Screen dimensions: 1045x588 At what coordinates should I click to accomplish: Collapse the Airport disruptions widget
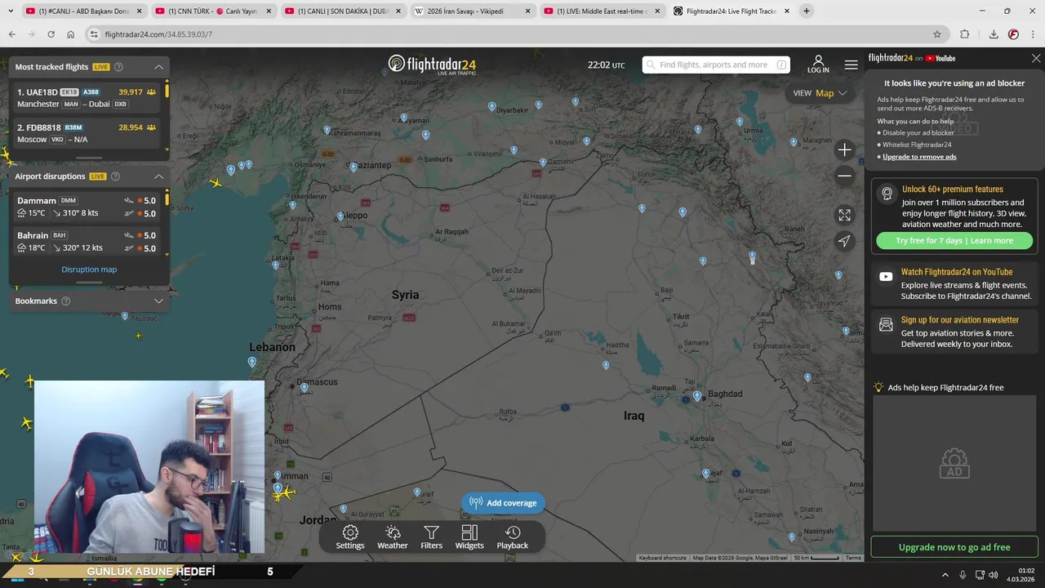pyautogui.click(x=159, y=176)
